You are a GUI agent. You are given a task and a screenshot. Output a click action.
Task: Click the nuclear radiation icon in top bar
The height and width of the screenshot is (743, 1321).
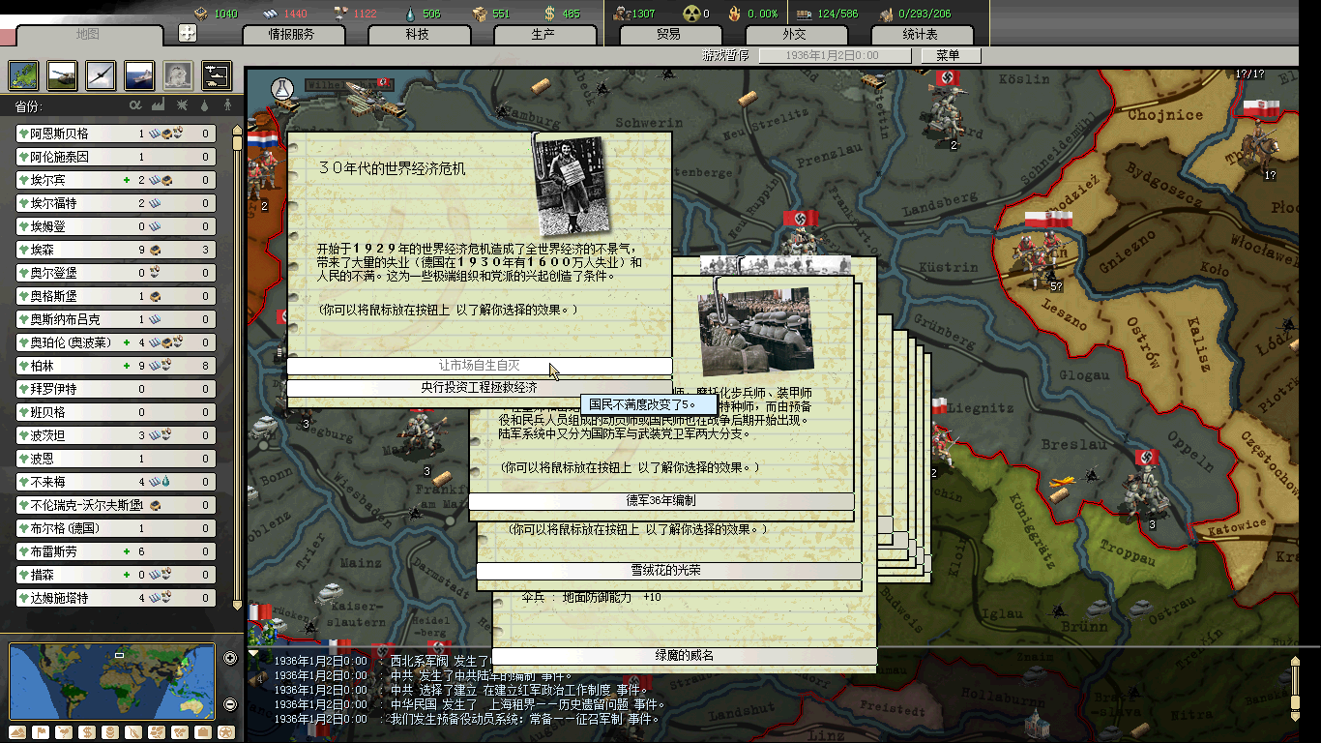point(691,14)
